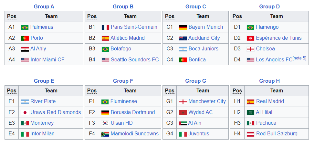Viewport: 314px width, 147px height.
Task: Open the Group F heading link
Action: click(x=123, y=81)
